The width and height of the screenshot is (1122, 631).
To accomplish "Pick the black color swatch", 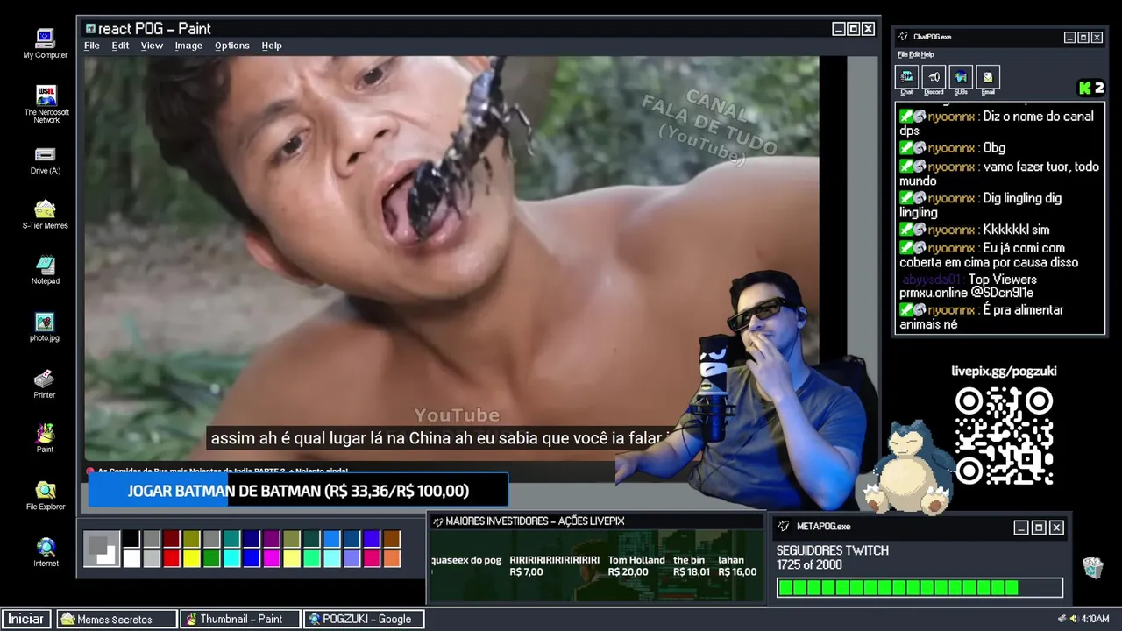I will pos(131,539).
